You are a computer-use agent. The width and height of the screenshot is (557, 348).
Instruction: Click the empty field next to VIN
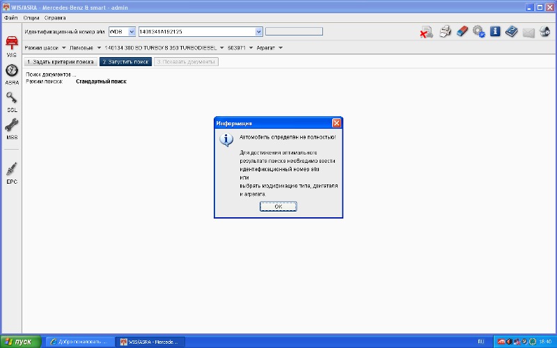294,31
